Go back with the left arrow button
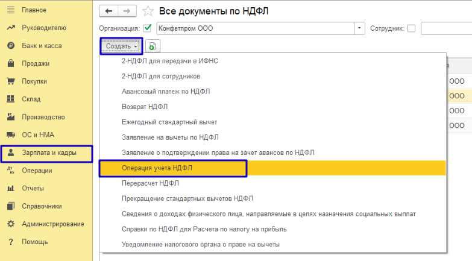This screenshot has height=261, width=472. coord(109,11)
